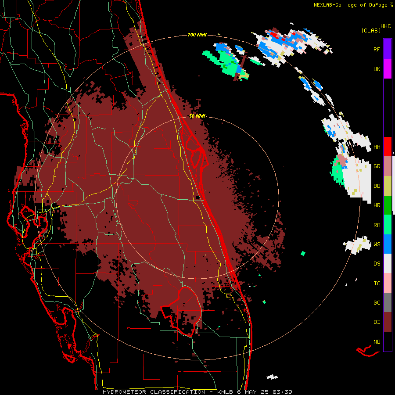Click the HHC product label

coord(385,26)
